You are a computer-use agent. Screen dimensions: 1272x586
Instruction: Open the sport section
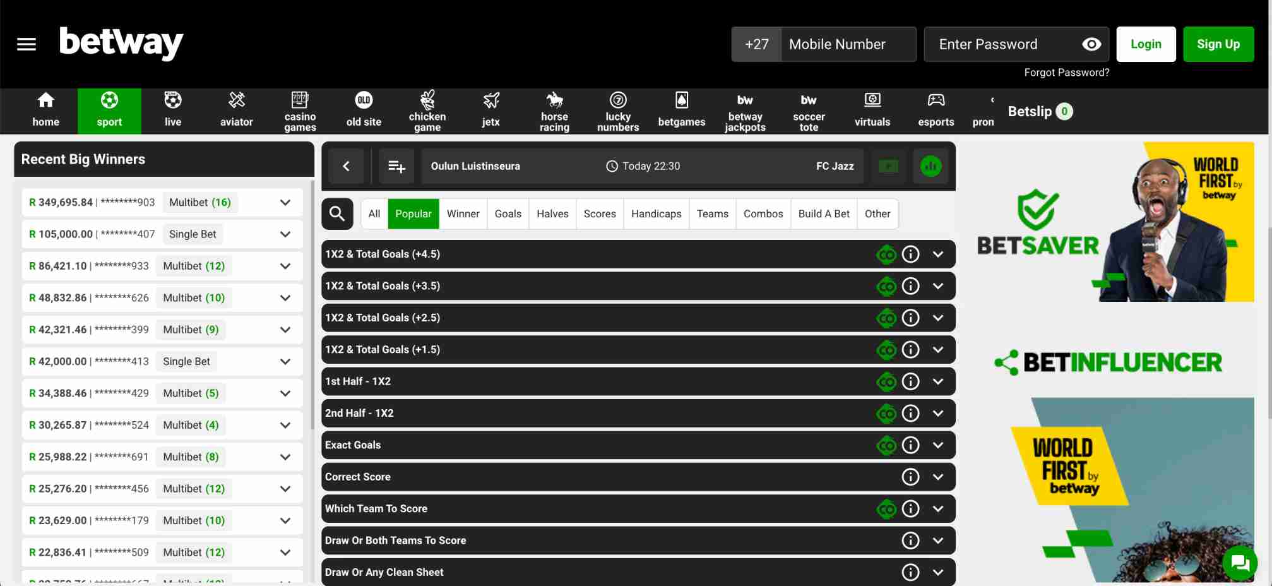pyautogui.click(x=109, y=111)
